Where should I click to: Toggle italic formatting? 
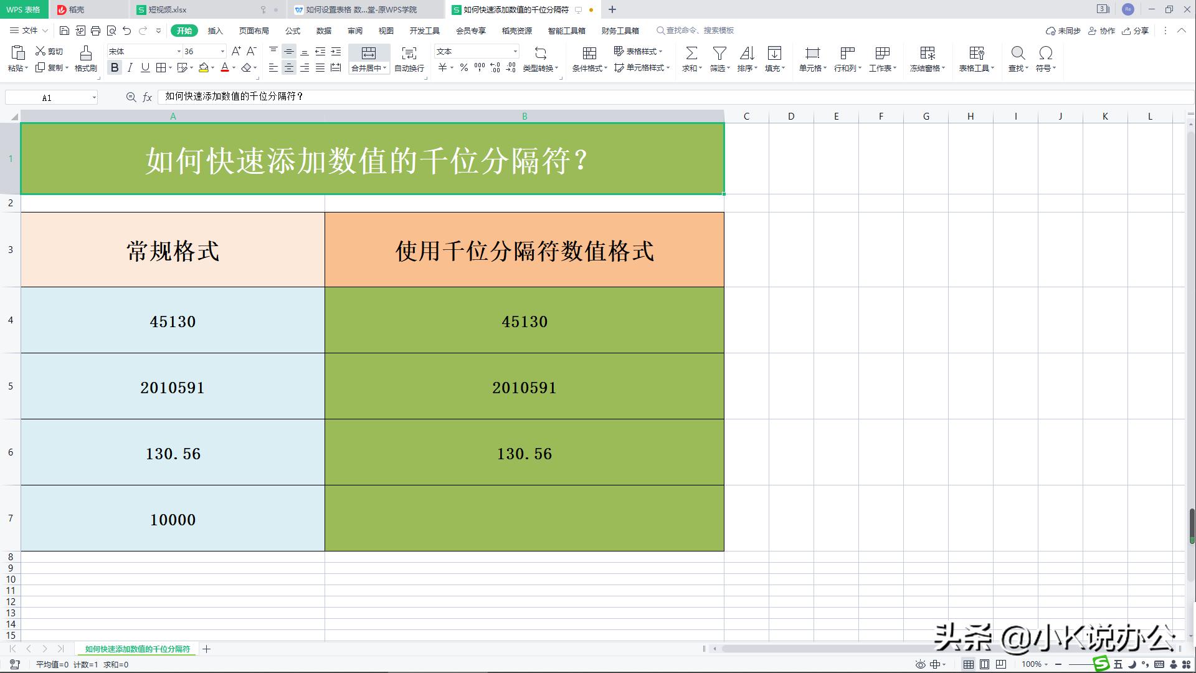tap(130, 68)
